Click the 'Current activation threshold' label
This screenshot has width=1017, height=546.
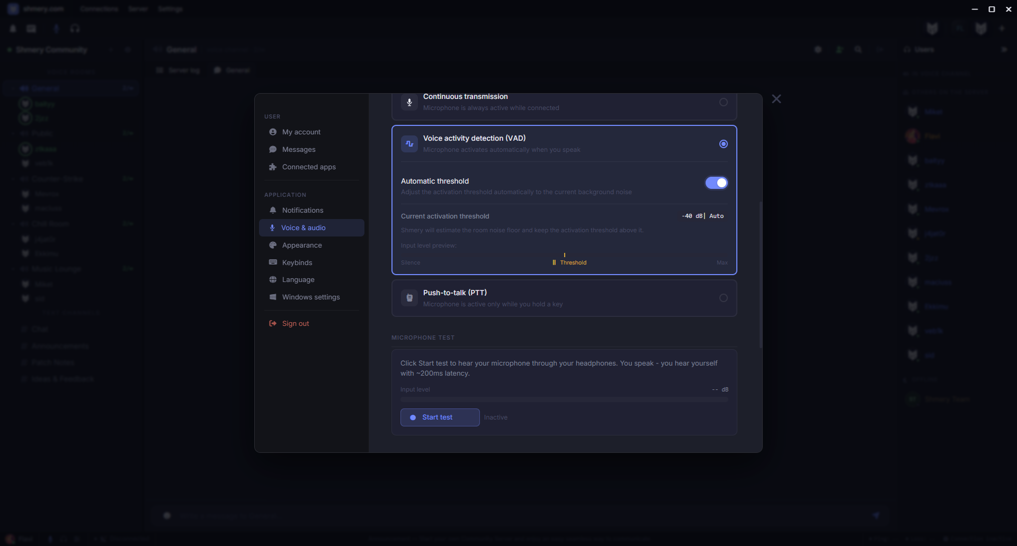tap(445, 216)
